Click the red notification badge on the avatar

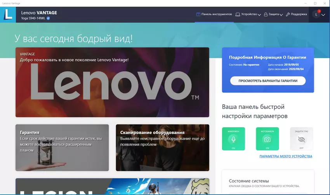click(319, 11)
